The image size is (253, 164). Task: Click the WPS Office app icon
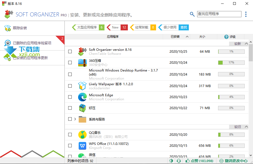tap(82, 146)
